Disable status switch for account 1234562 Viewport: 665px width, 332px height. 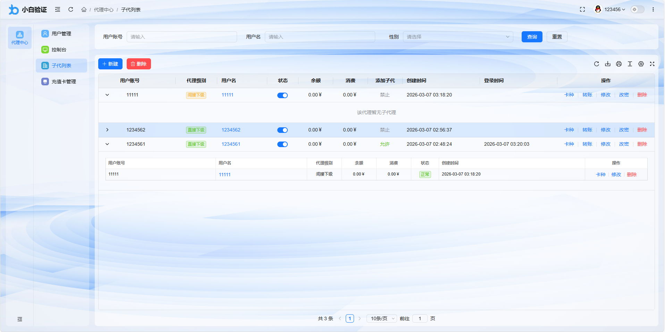(283, 130)
